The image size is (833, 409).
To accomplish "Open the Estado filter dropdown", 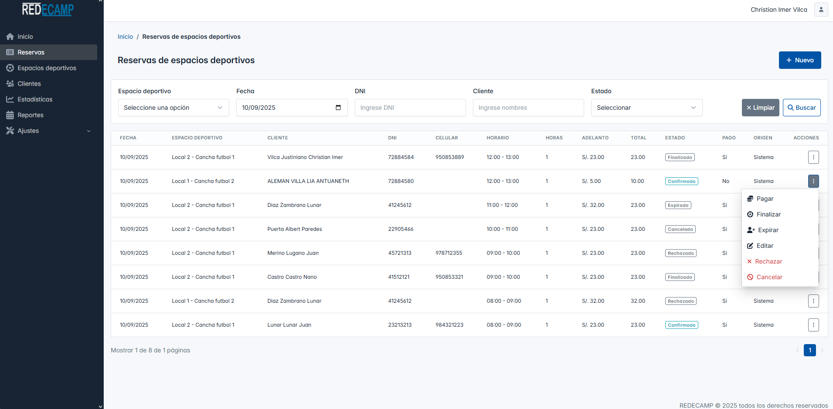I will [x=646, y=108].
